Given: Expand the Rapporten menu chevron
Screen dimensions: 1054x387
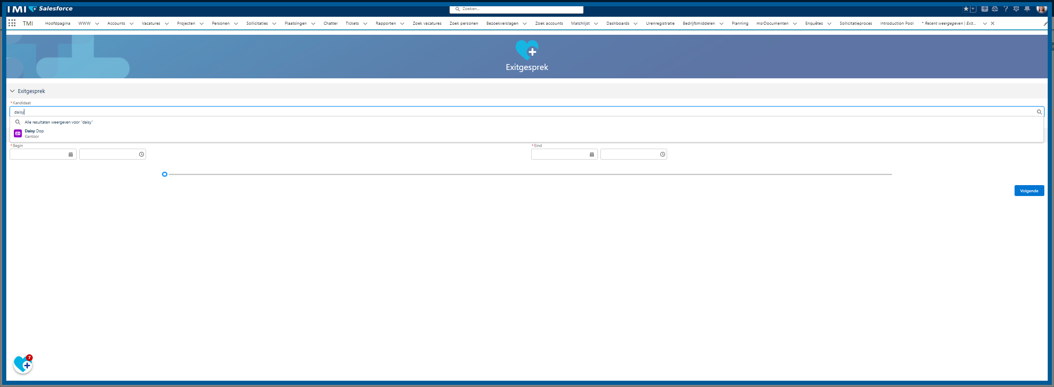Looking at the screenshot, I should pyautogui.click(x=402, y=23).
